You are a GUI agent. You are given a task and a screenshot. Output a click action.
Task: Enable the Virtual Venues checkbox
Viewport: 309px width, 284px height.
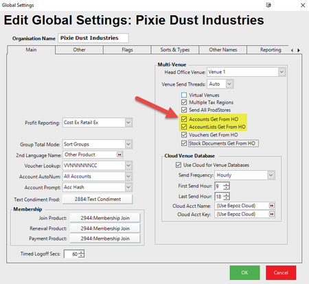pyautogui.click(x=184, y=95)
